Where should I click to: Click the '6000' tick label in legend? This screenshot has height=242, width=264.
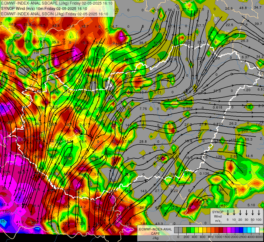coord(259,237)
